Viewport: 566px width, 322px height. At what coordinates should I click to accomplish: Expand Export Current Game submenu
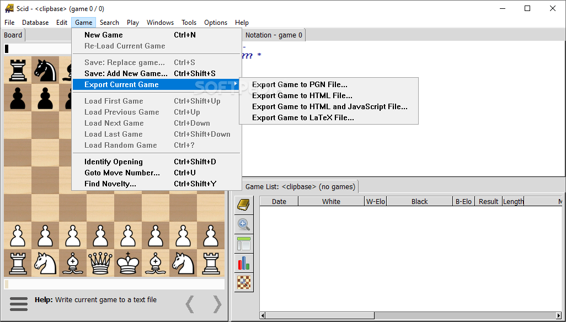pos(157,85)
